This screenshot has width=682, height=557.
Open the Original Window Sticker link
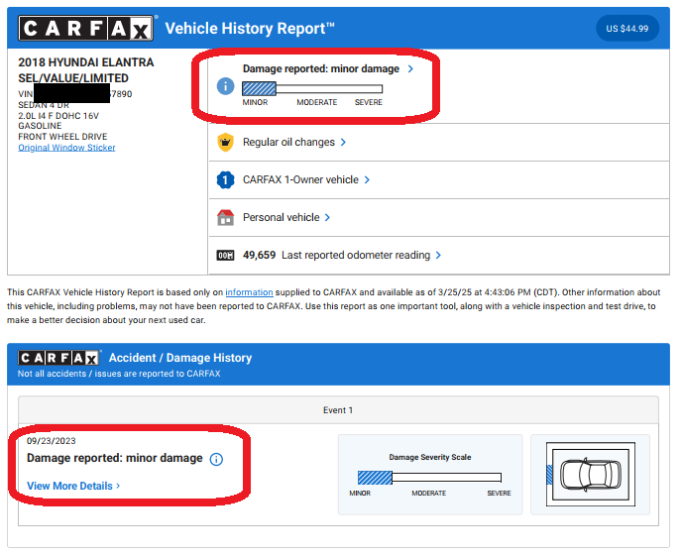coord(67,148)
